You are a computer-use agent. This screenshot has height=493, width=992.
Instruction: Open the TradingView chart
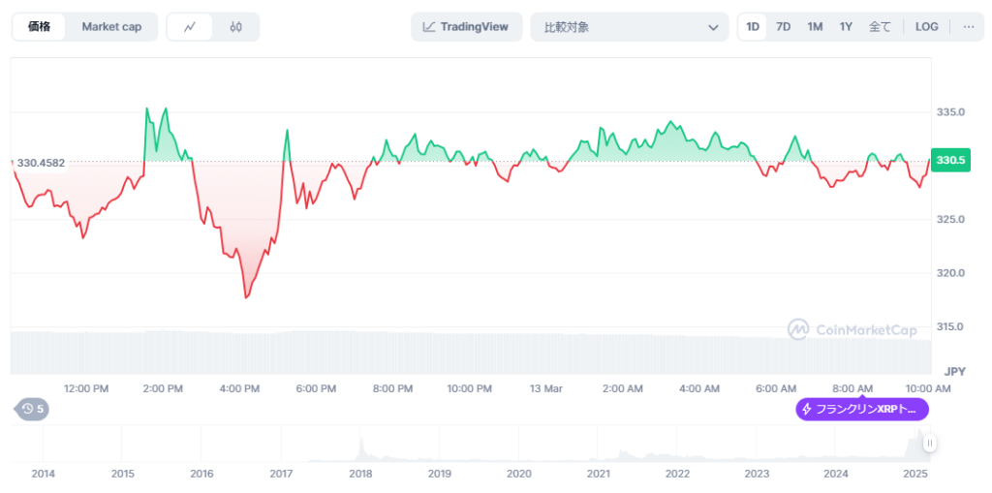(466, 27)
